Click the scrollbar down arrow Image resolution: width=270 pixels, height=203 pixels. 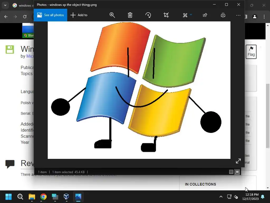[268, 188]
